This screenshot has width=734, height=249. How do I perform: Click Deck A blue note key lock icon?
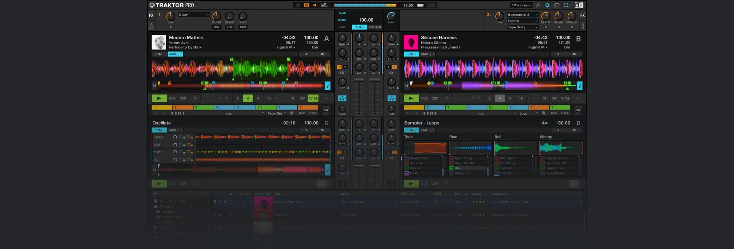[327, 86]
